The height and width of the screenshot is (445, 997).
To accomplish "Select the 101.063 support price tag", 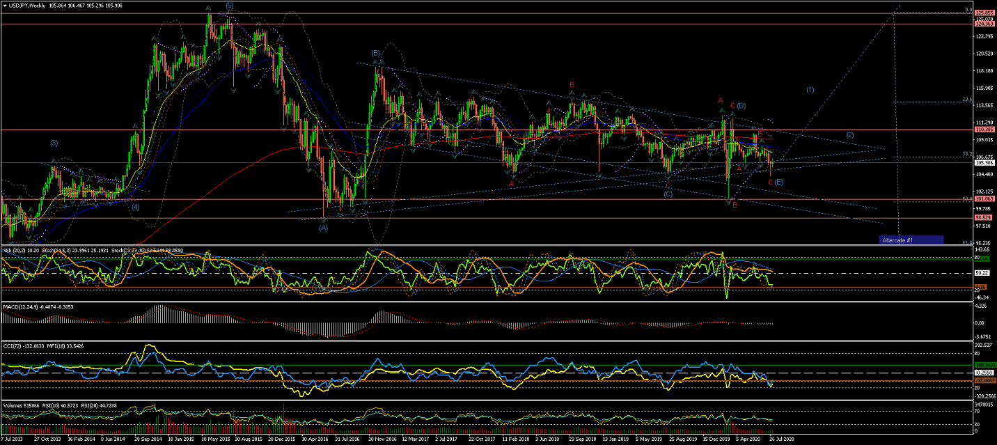I will (984, 199).
